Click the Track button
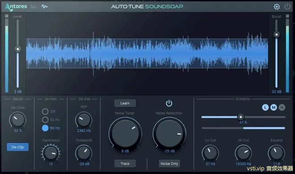This screenshot has height=174, width=295. [x=125, y=164]
